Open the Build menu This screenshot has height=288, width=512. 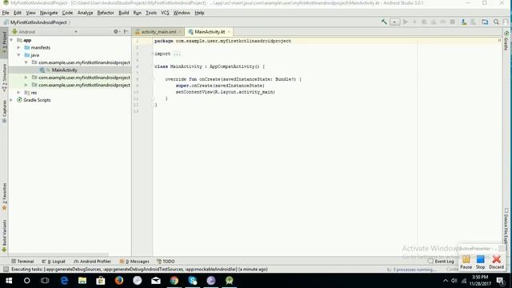pyautogui.click(x=123, y=13)
